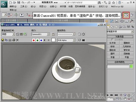
Task: Click the Auto Region Selected icon
Action: pos(21,34)
